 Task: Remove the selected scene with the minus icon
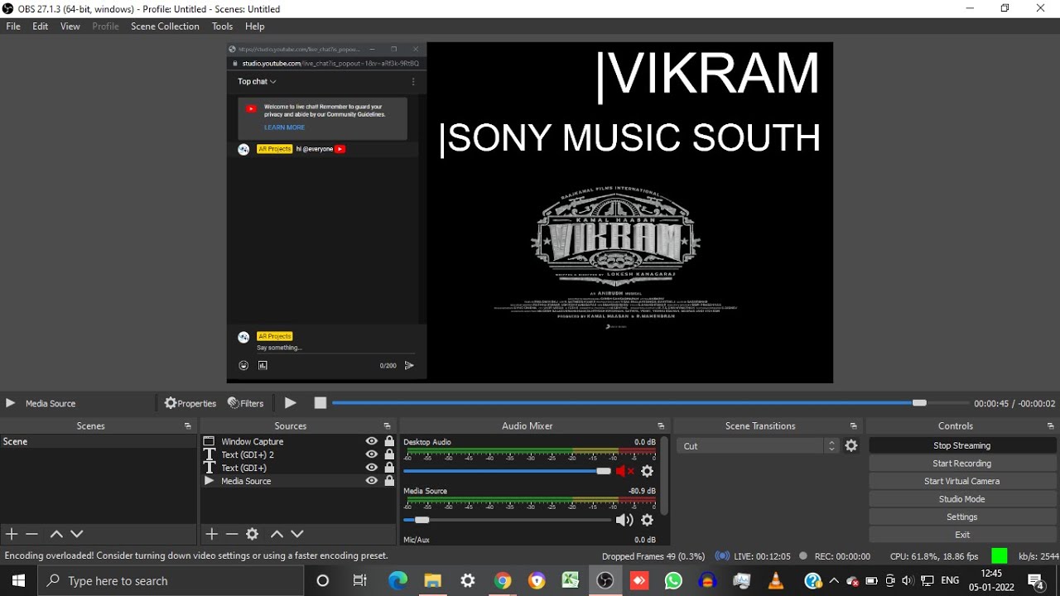pos(31,534)
